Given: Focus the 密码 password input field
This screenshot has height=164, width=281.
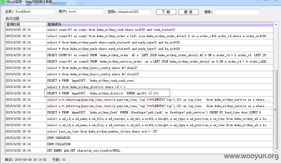Looking at the screenshot, I should click(134, 12).
